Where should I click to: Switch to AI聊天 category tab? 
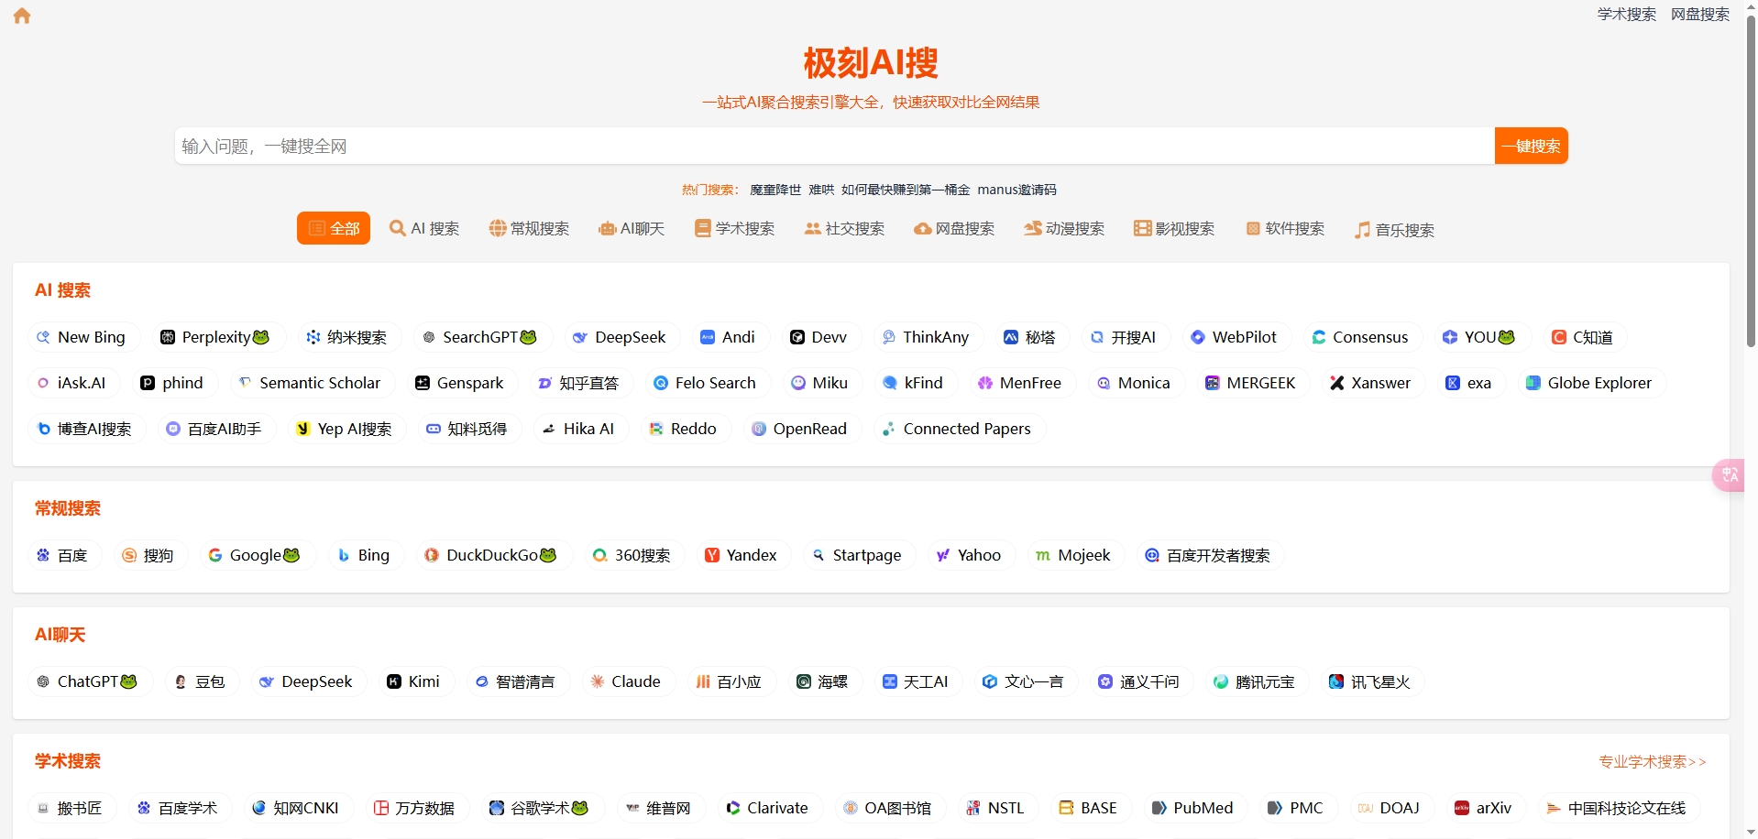(x=632, y=228)
